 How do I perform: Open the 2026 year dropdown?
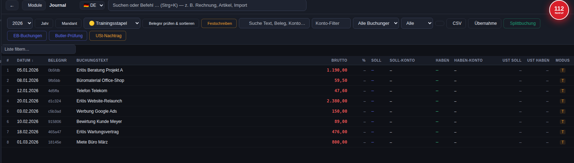pyautogui.click(x=20, y=23)
